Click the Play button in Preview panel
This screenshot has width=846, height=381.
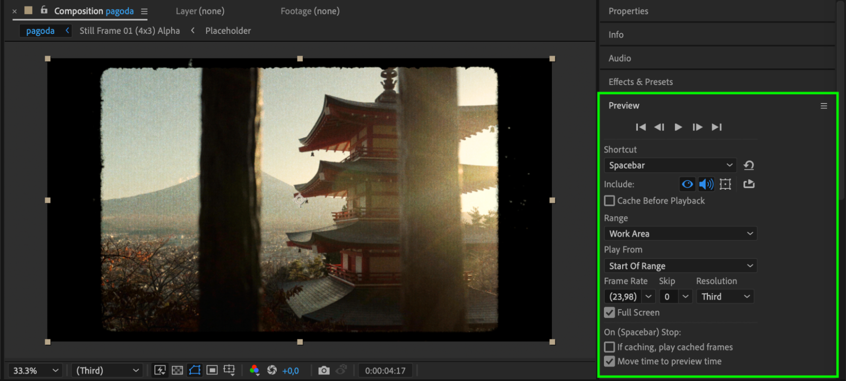[678, 127]
